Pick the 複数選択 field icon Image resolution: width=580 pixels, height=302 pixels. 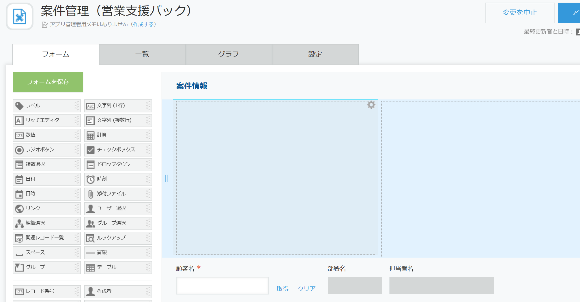coord(19,165)
